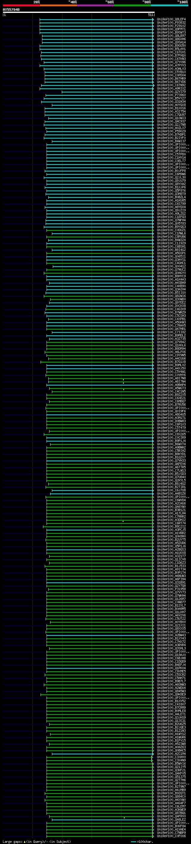Select hit label UniRef100_B9MLV2

(x=171, y=365)
